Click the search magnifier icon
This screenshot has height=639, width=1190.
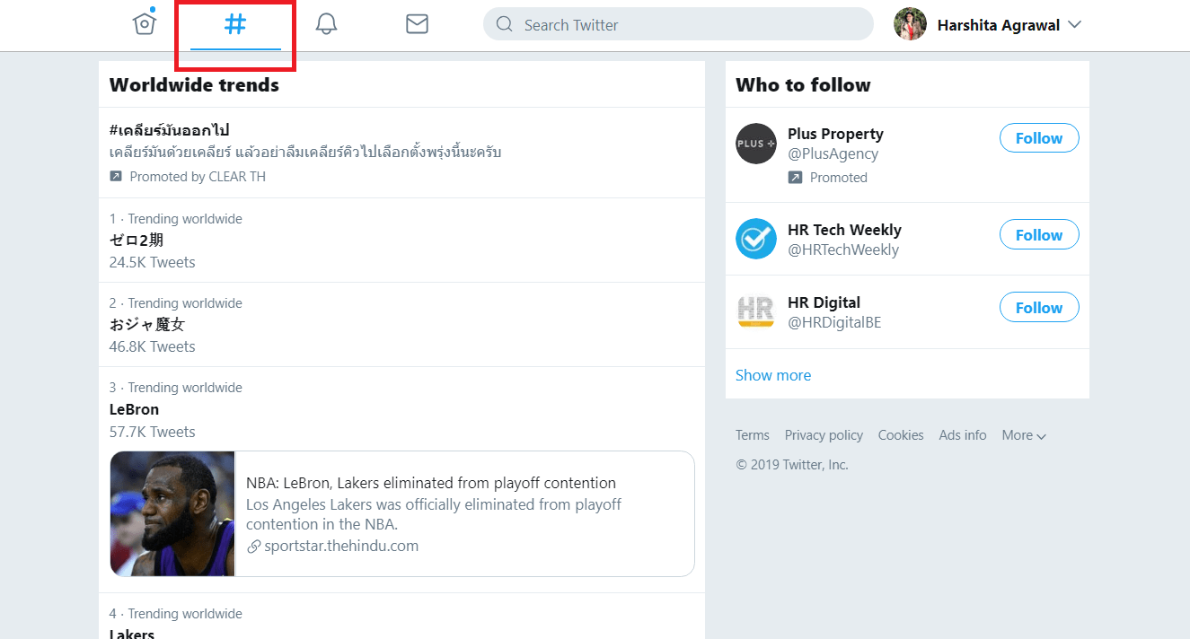coord(504,24)
